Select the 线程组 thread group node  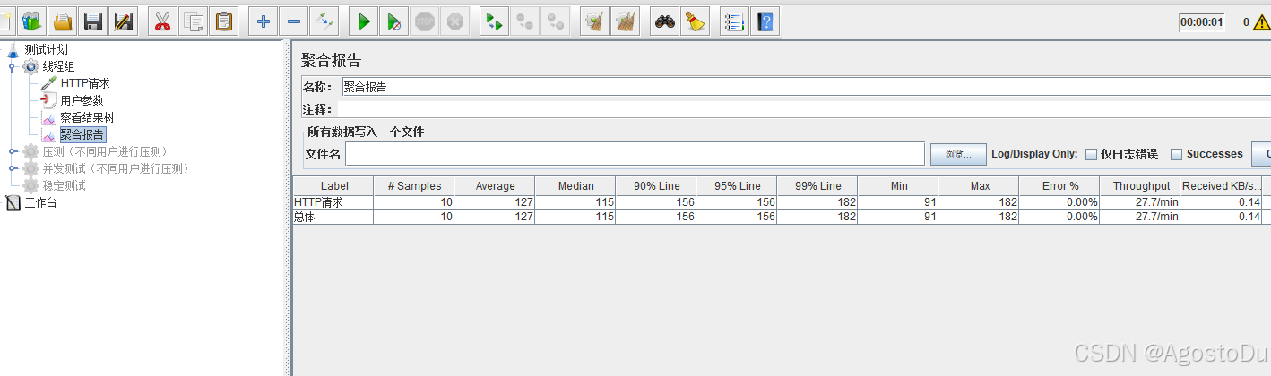click(x=58, y=66)
